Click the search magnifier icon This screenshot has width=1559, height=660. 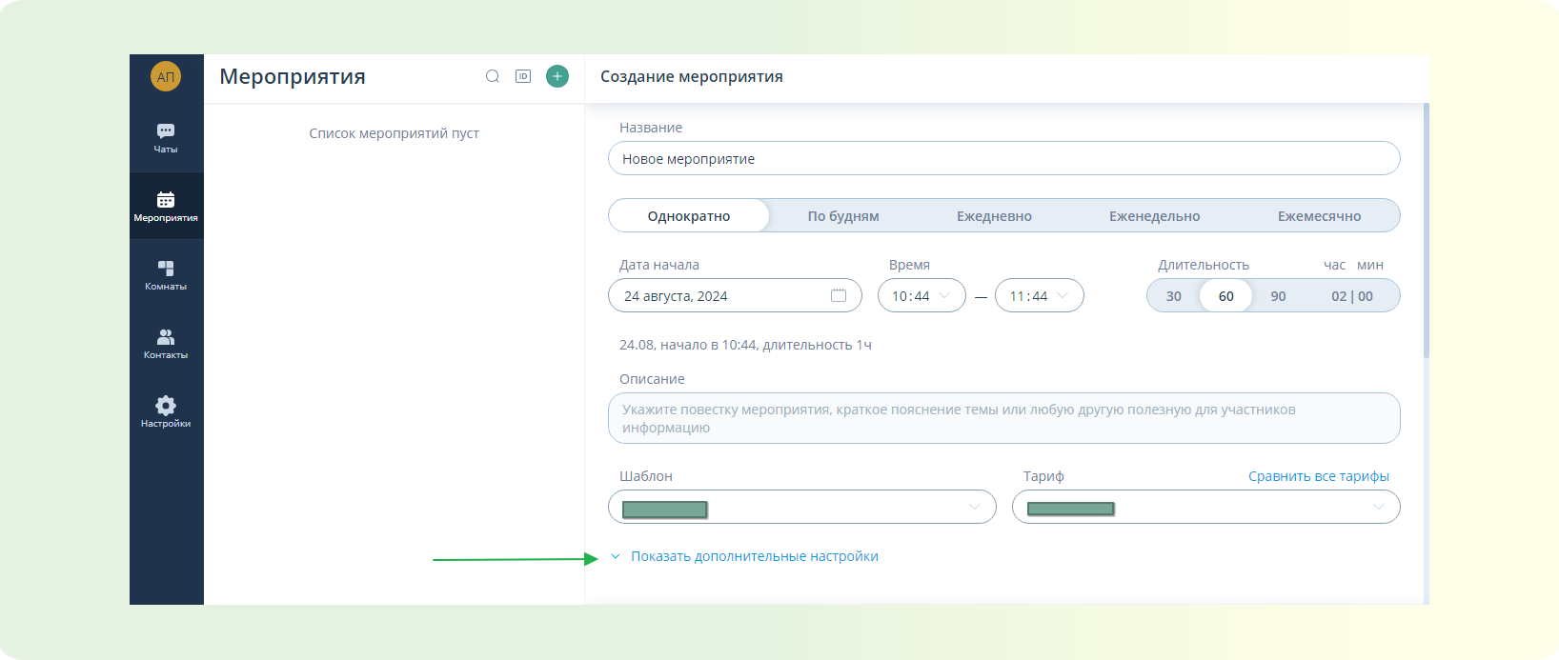pos(493,76)
